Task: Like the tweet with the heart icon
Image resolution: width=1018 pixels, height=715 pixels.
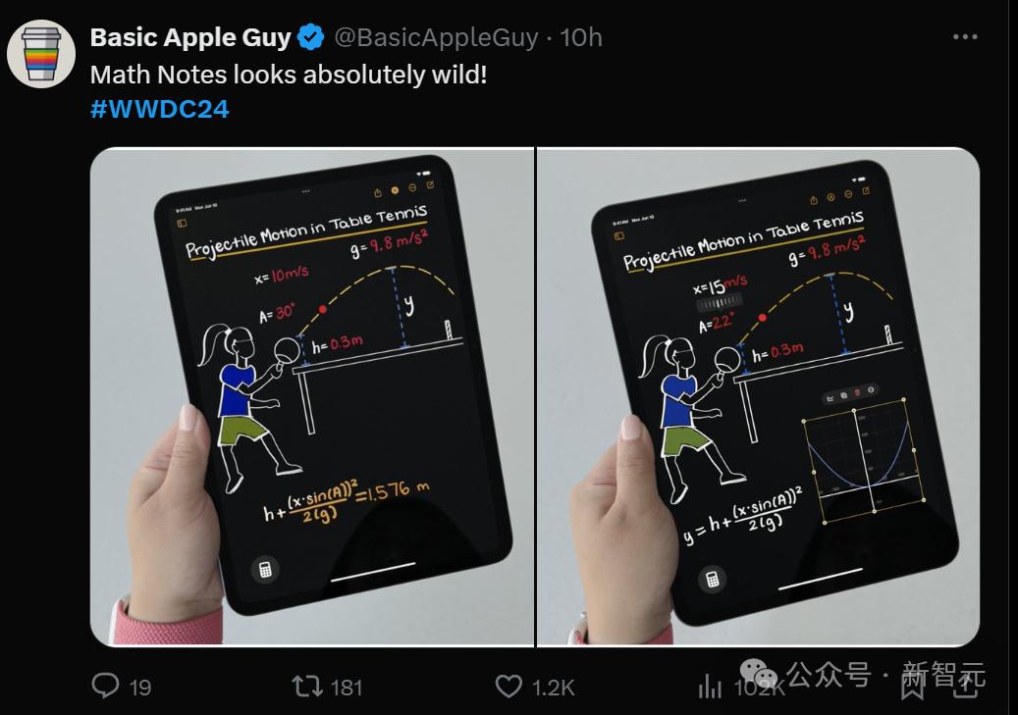Action: (x=509, y=686)
